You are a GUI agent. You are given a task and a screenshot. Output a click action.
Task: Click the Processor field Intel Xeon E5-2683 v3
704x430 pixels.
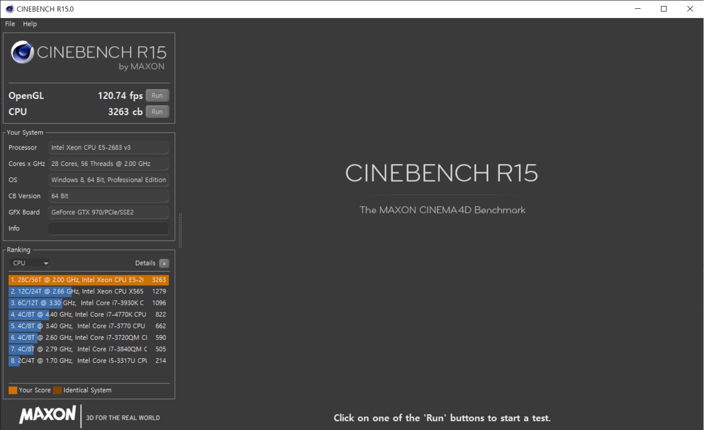[109, 148]
